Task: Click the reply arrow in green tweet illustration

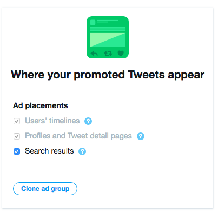Action: coord(94,54)
